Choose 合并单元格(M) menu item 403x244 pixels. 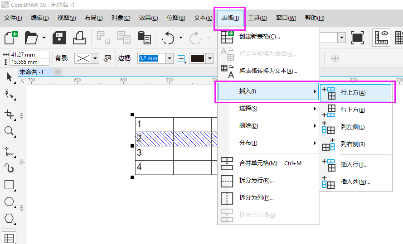coord(268,163)
